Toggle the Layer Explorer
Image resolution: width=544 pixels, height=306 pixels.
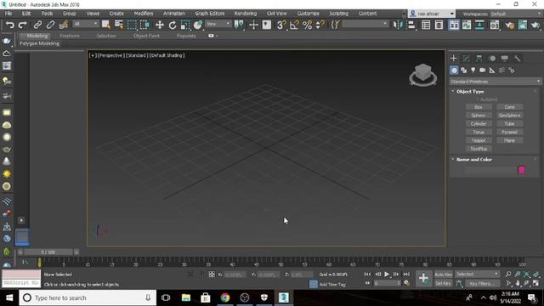tap(439, 25)
